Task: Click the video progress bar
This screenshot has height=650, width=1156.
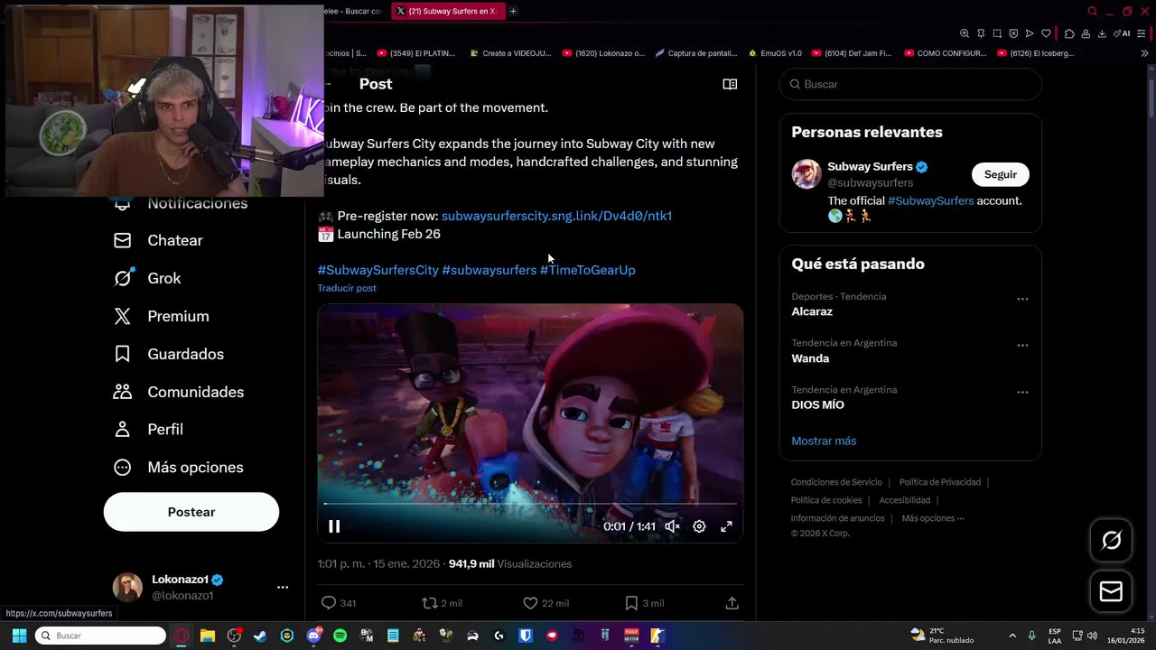Action: [530, 504]
